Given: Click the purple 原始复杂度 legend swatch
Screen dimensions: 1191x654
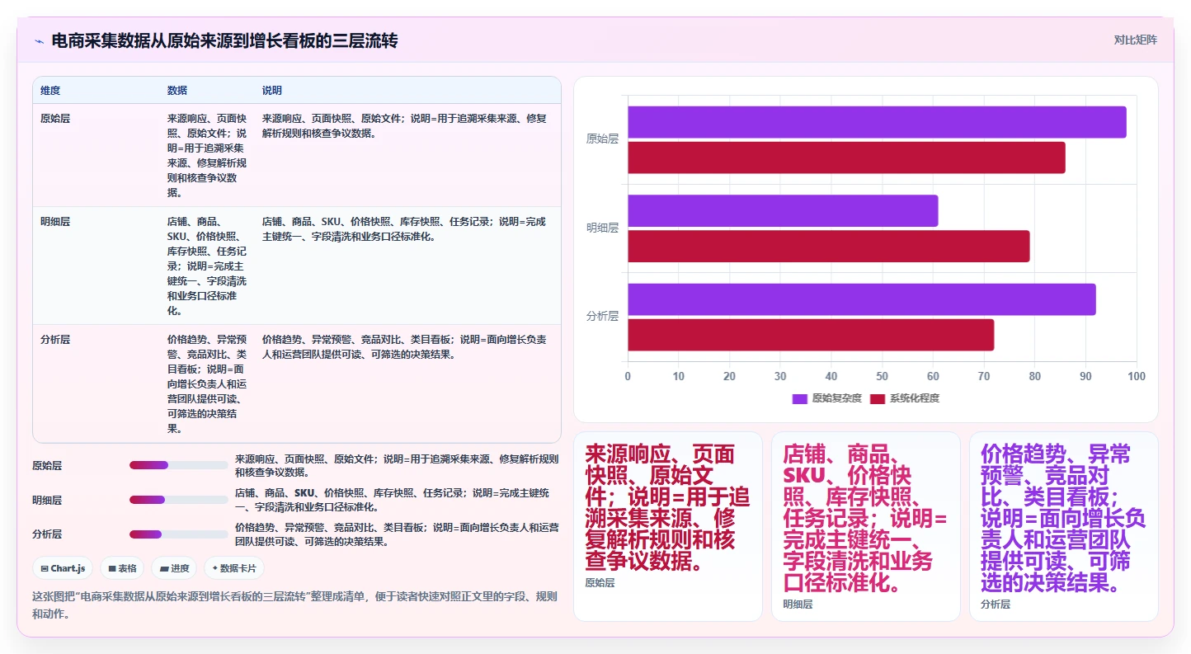Looking at the screenshot, I should [800, 398].
